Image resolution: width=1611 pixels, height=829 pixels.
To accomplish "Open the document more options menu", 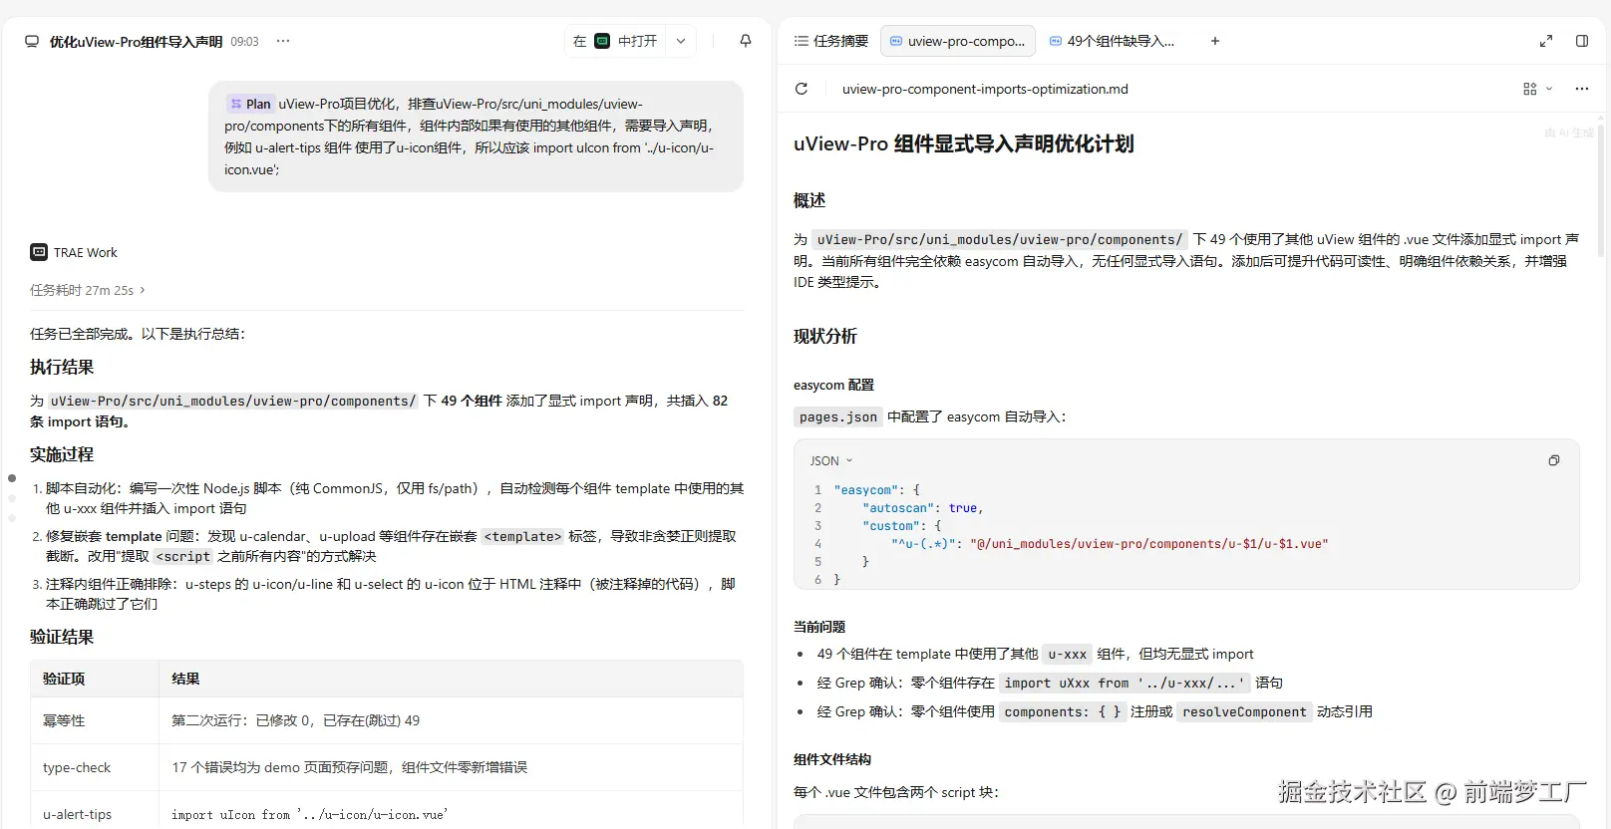I will point(1582,89).
